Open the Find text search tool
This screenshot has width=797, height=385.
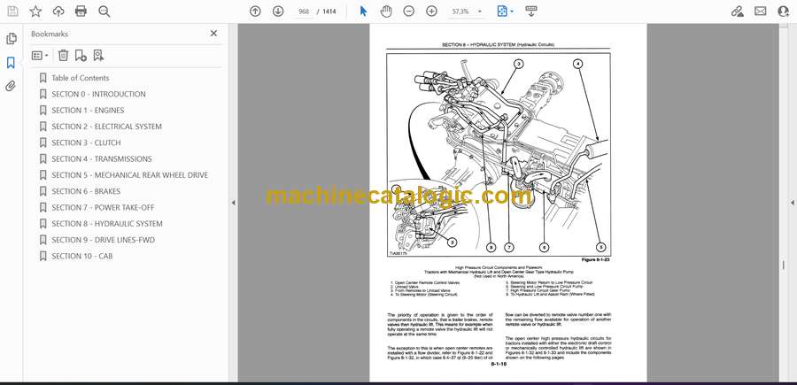(104, 12)
